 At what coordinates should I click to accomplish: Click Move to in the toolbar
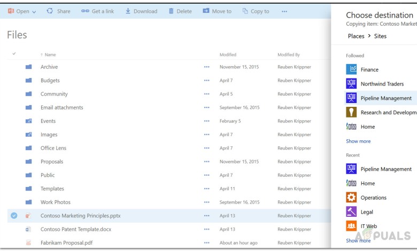point(217,11)
